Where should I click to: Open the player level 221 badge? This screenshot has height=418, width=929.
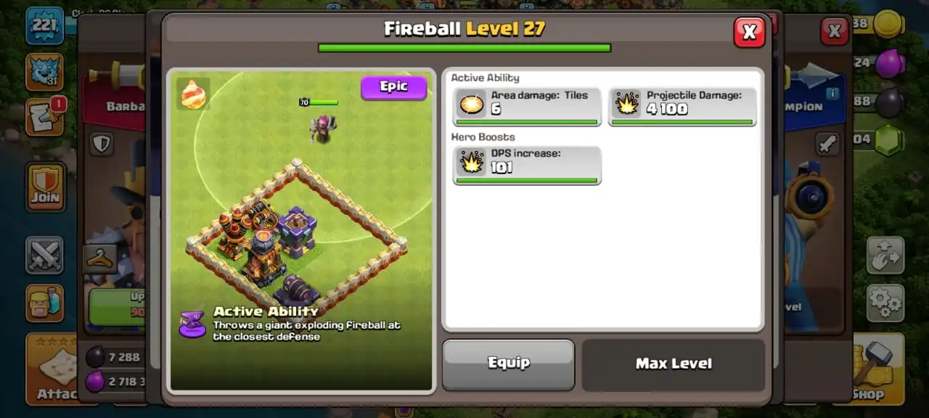pyautogui.click(x=44, y=27)
